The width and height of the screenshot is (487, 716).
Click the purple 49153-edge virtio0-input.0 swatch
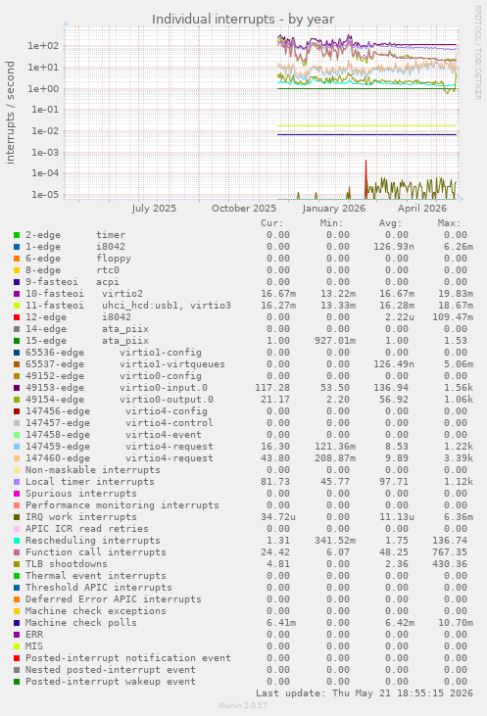click(17, 388)
